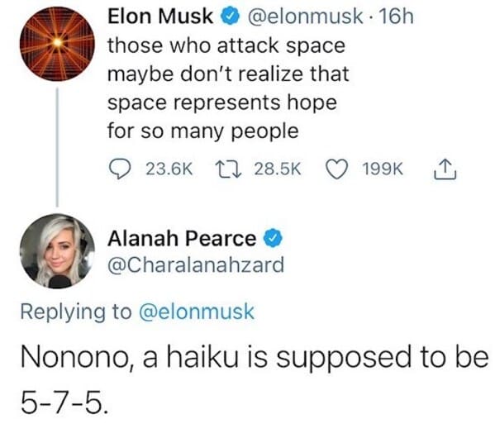
Task: Open the 16h timestamp link
Action: (x=396, y=16)
